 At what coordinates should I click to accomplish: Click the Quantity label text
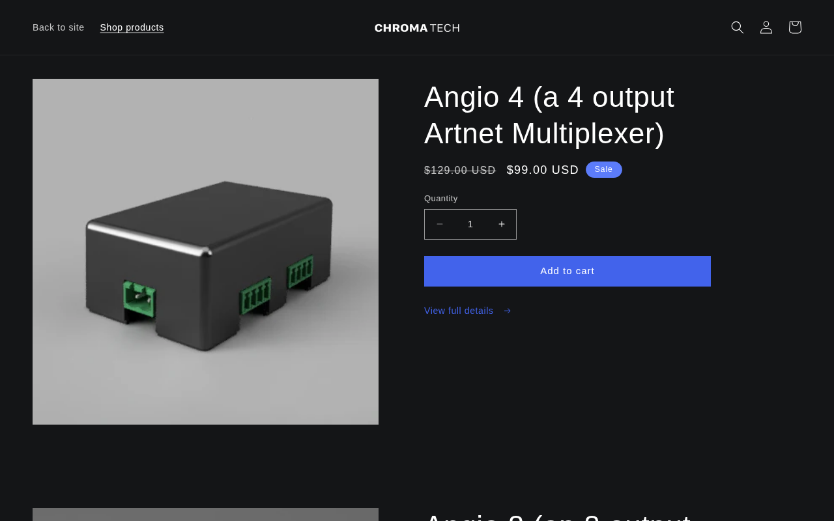[441, 199]
